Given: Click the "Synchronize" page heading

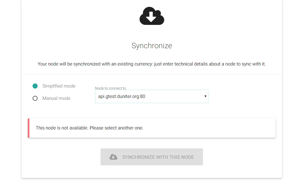Looking at the screenshot, I should (x=152, y=46).
